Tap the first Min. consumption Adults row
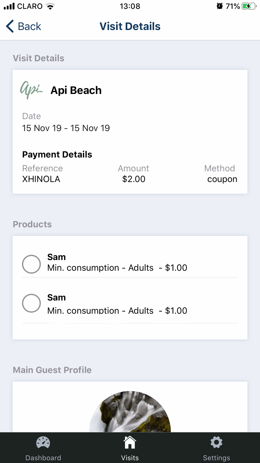This screenshot has width=260, height=463. coord(117,268)
